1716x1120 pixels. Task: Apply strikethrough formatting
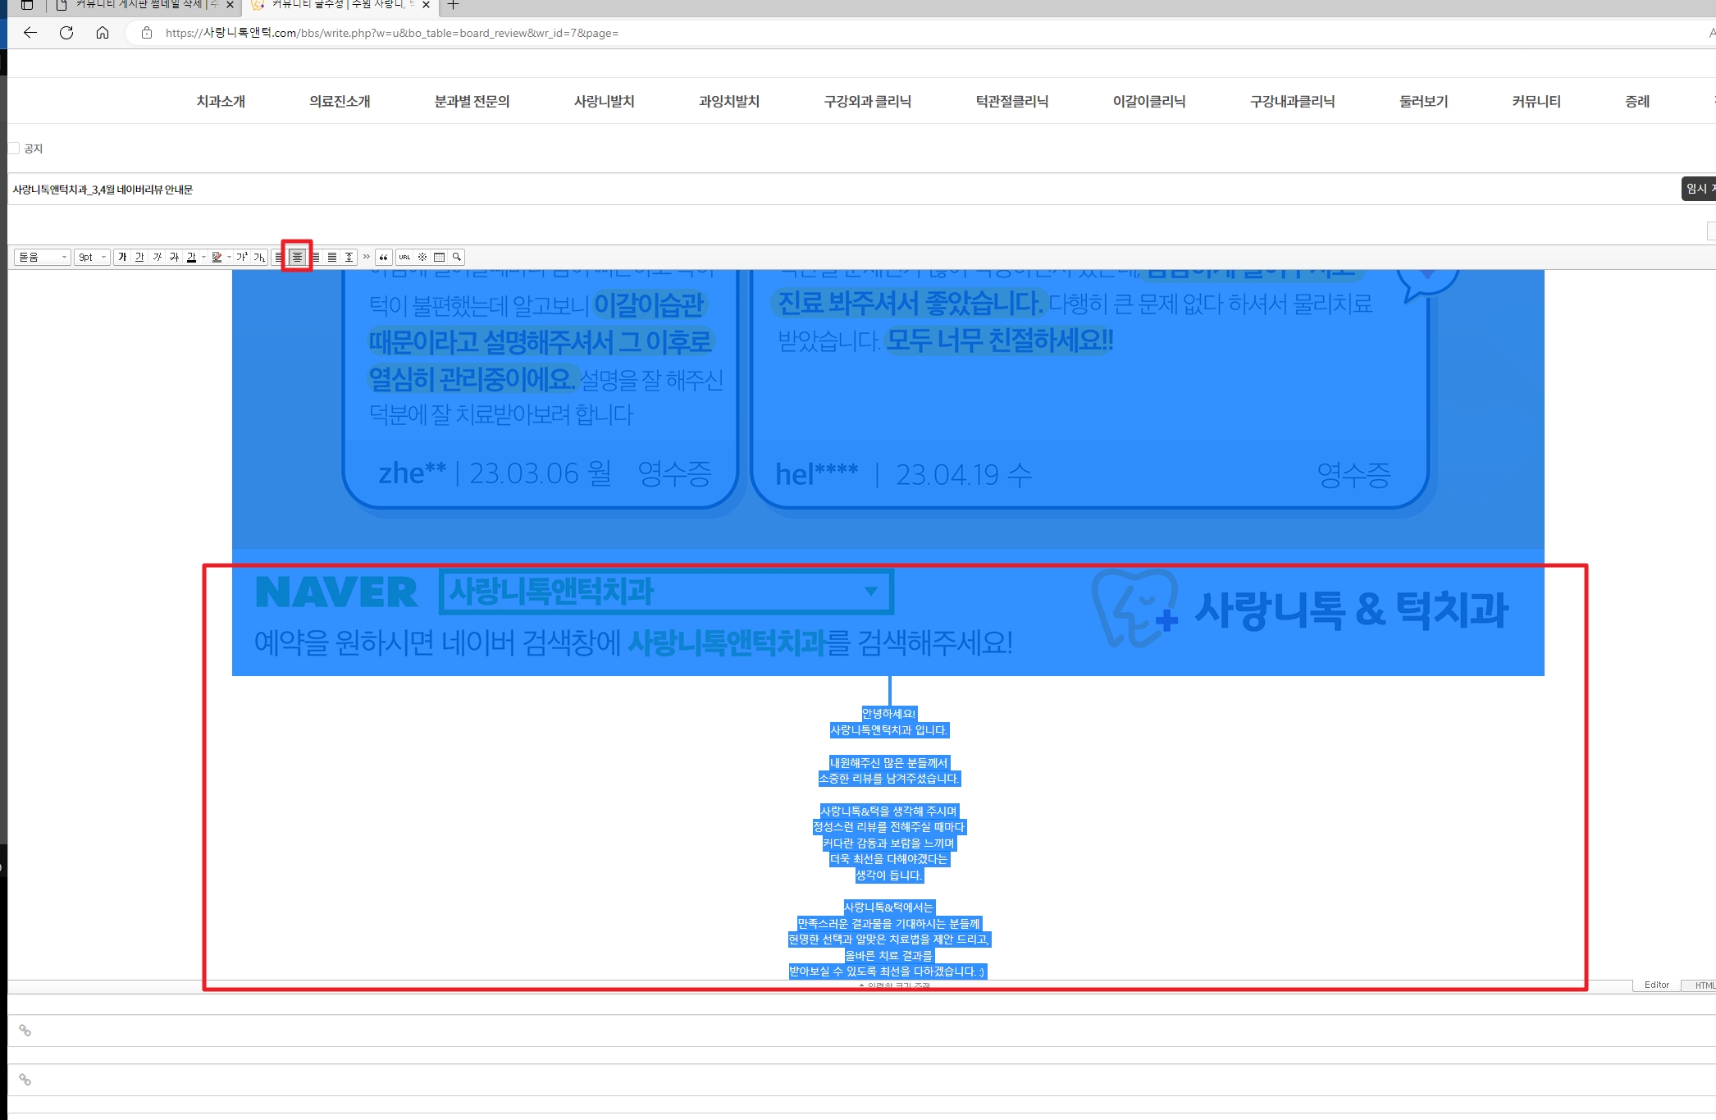point(174,257)
